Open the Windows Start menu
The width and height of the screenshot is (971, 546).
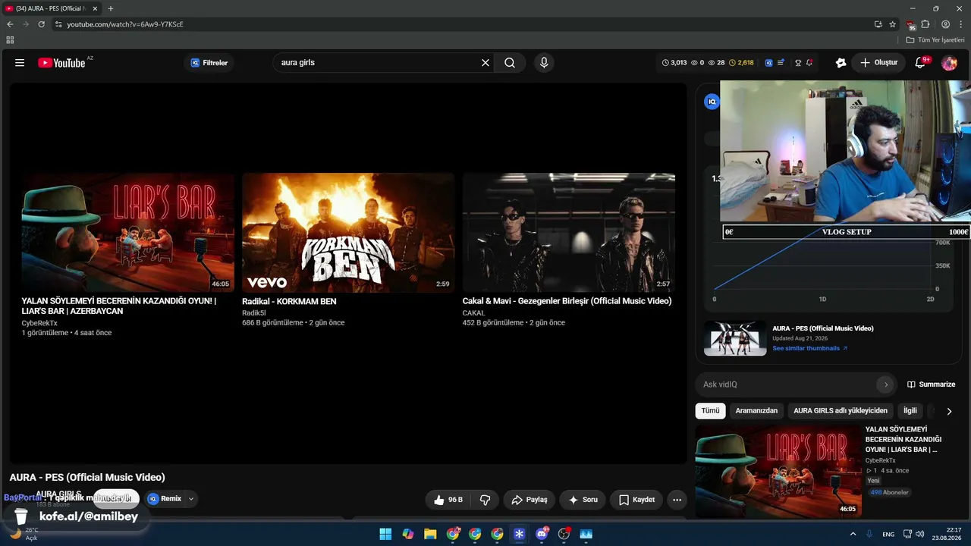(x=385, y=534)
